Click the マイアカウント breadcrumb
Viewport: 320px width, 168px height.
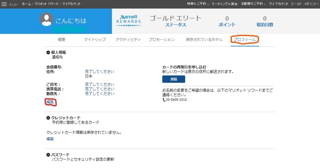(72, 4)
